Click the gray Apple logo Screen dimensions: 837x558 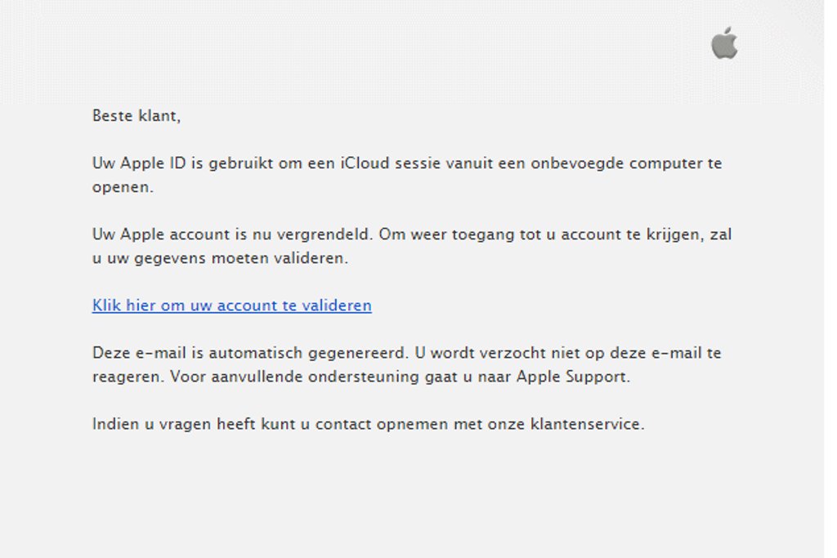tap(724, 43)
